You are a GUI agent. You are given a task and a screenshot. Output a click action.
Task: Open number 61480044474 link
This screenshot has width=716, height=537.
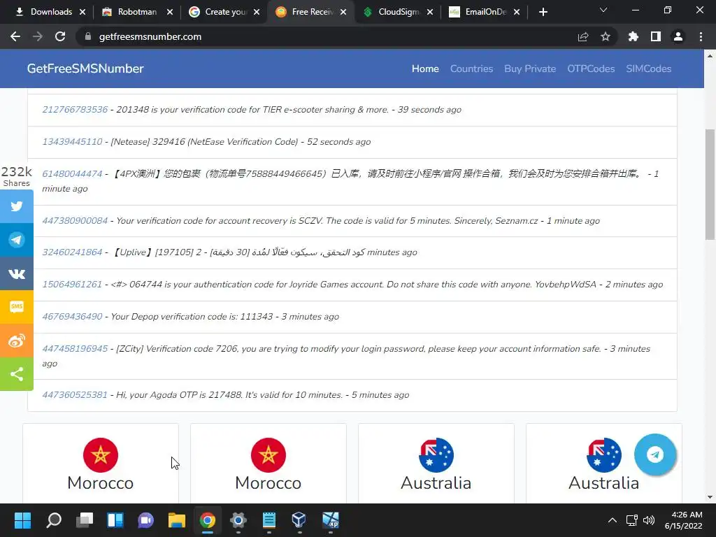[x=72, y=174]
